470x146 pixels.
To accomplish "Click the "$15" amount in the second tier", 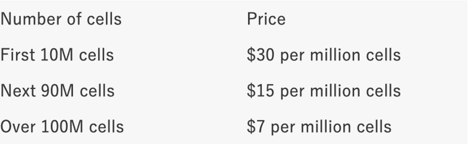I will click(x=260, y=91).
